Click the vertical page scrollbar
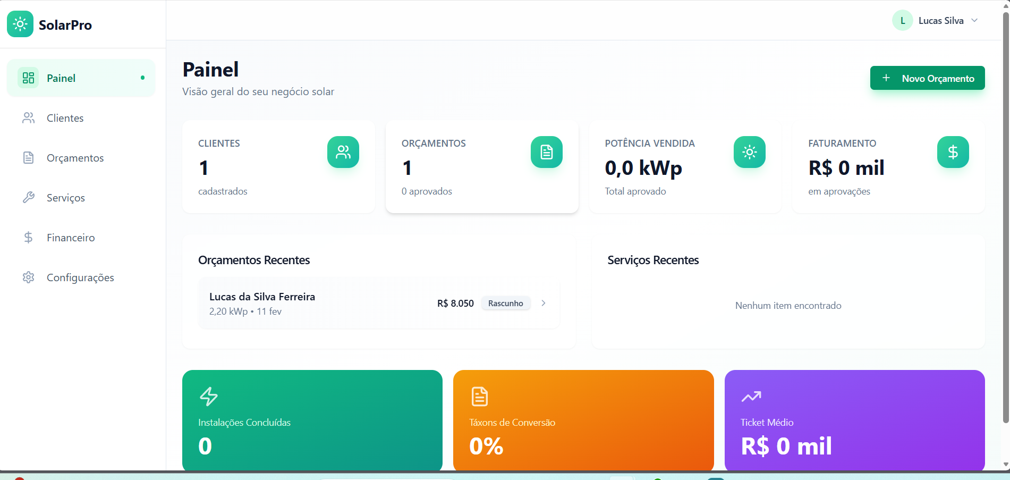Viewport: 1010px width, 480px height. [x=1006, y=218]
